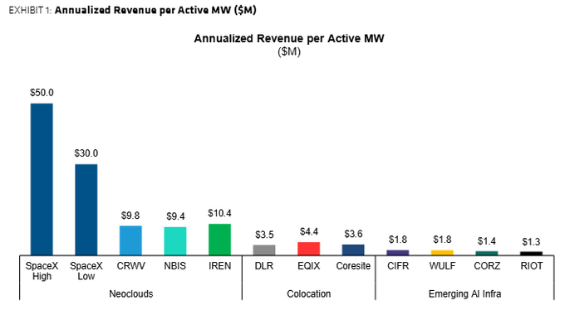Select the $9.4 value label
This screenshot has width=565, height=310.
175,216
